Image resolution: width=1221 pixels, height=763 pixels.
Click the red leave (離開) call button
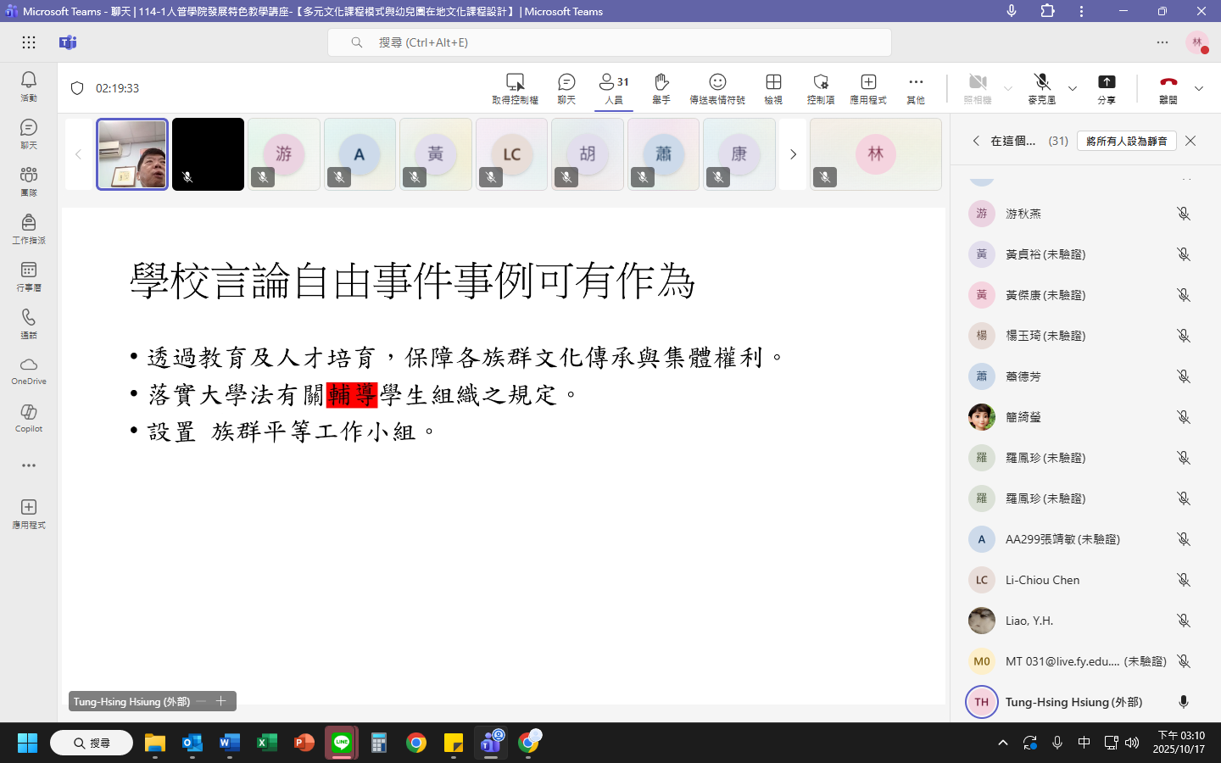click(1168, 87)
